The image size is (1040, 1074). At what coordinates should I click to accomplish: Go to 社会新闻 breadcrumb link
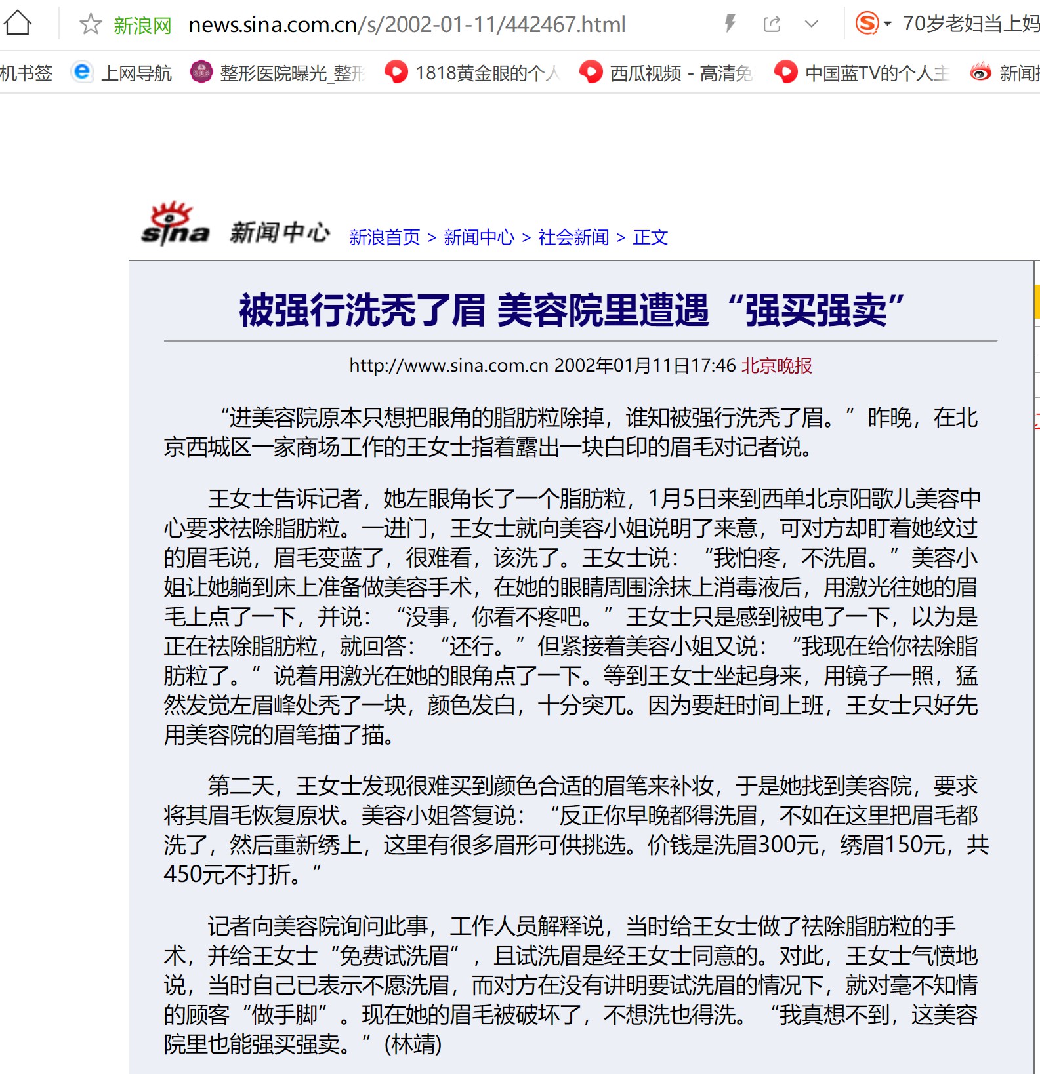pyautogui.click(x=573, y=237)
